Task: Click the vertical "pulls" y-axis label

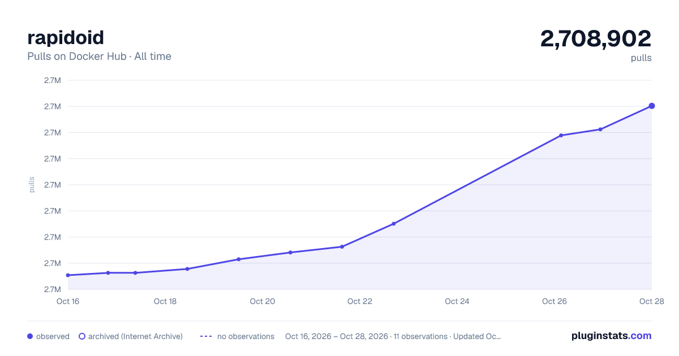Action: 32,185
